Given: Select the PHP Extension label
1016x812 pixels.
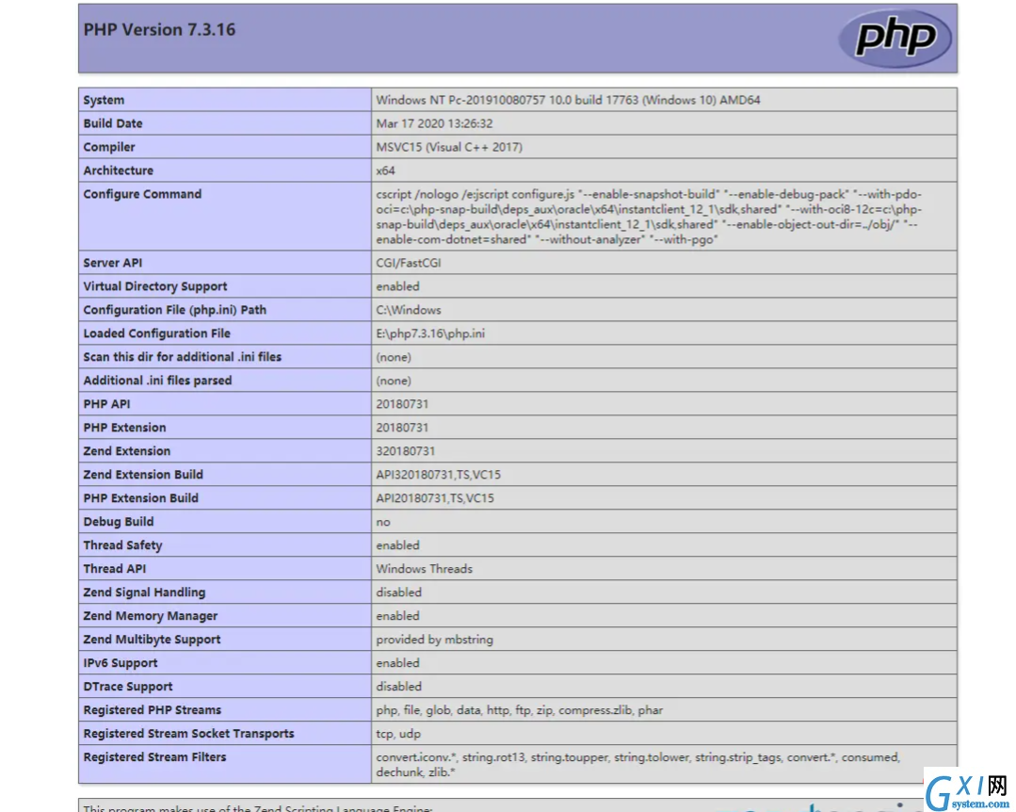Looking at the screenshot, I should coord(124,427).
